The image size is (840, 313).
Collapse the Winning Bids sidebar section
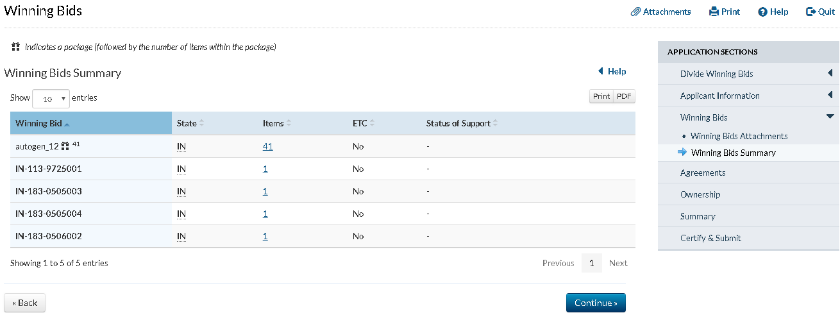tap(830, 117)
